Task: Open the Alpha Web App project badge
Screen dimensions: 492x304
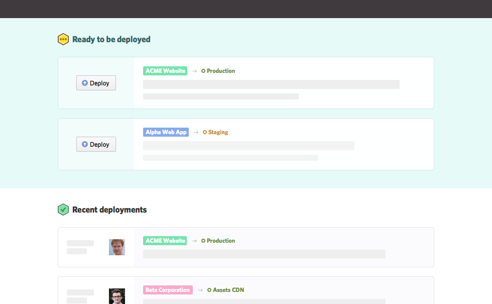Action: (166, 132)
